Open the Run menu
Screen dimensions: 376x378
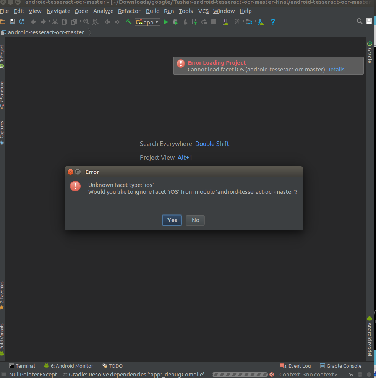pyautogui.click(x=169, y=11)
